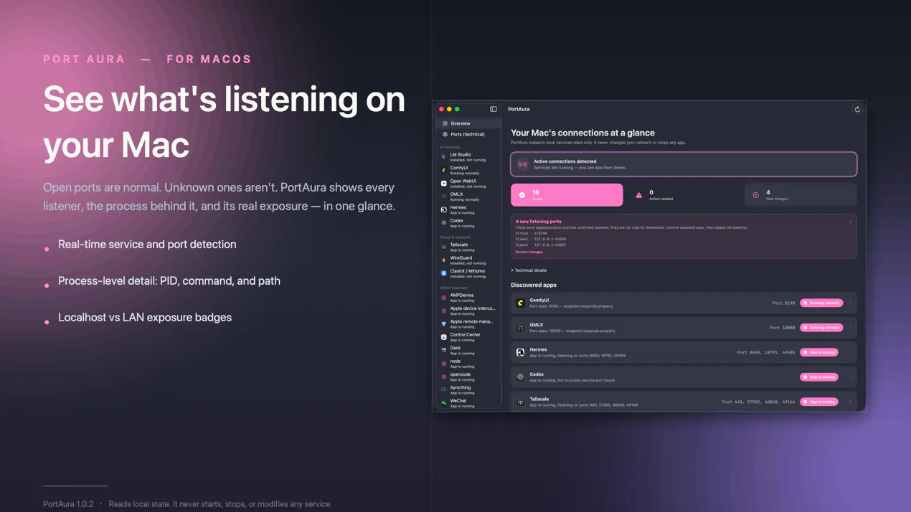Select Apple remote mana... icon in sidebar
911x512 pixels.
pyautogui.click(x=444, y=324)
